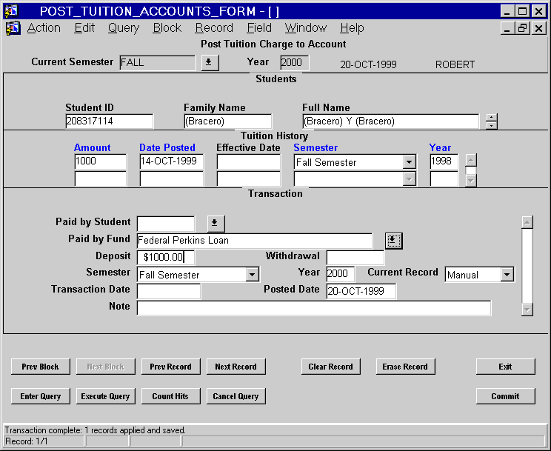
Task: Open the Block menu
Action: click(x=167, y=28)
